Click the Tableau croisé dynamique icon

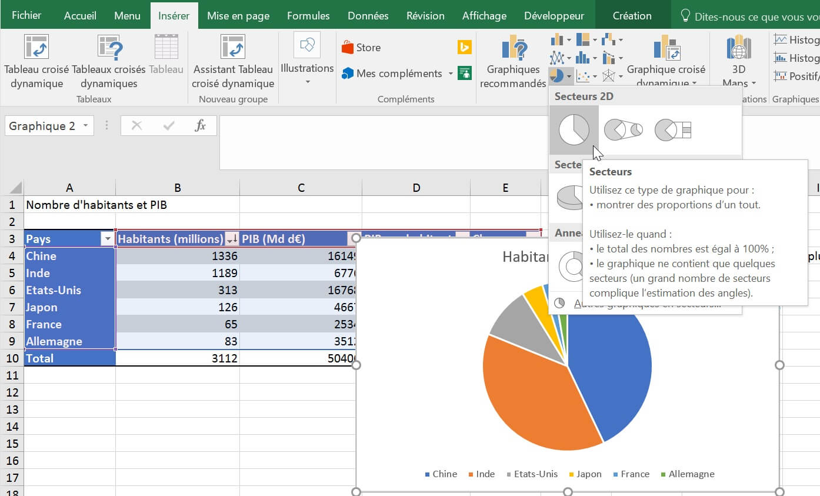pos(36,47)
